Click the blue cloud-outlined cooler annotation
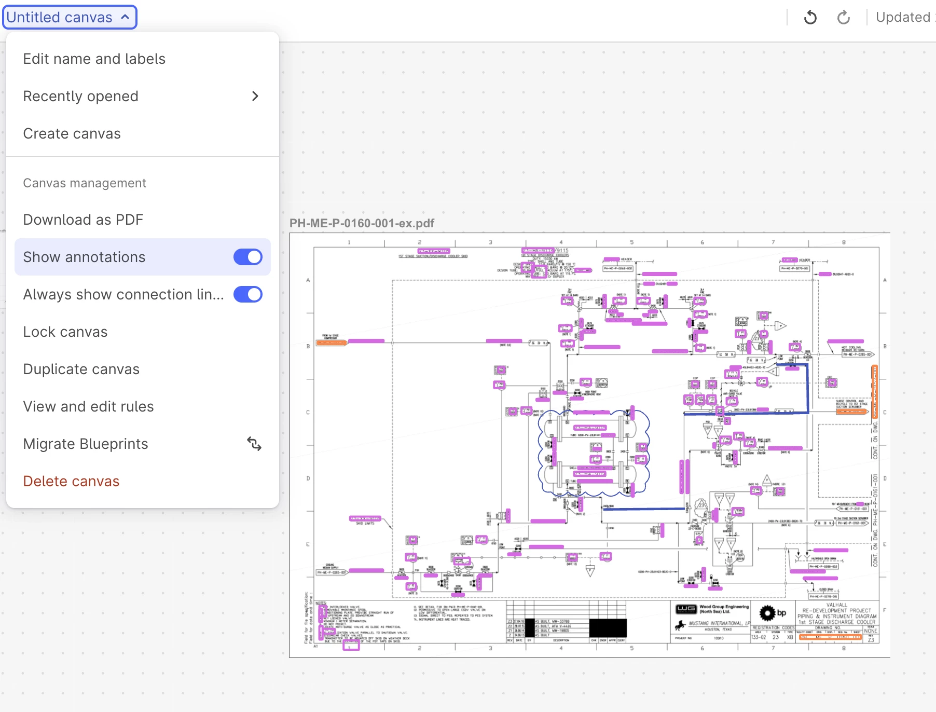The image size is (936, 712). pyautogui.click(x=594, y=452)
